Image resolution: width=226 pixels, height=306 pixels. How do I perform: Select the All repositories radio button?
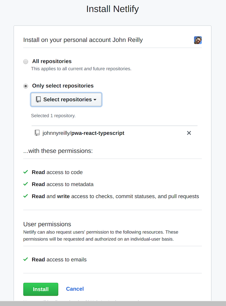click(25, 61)
